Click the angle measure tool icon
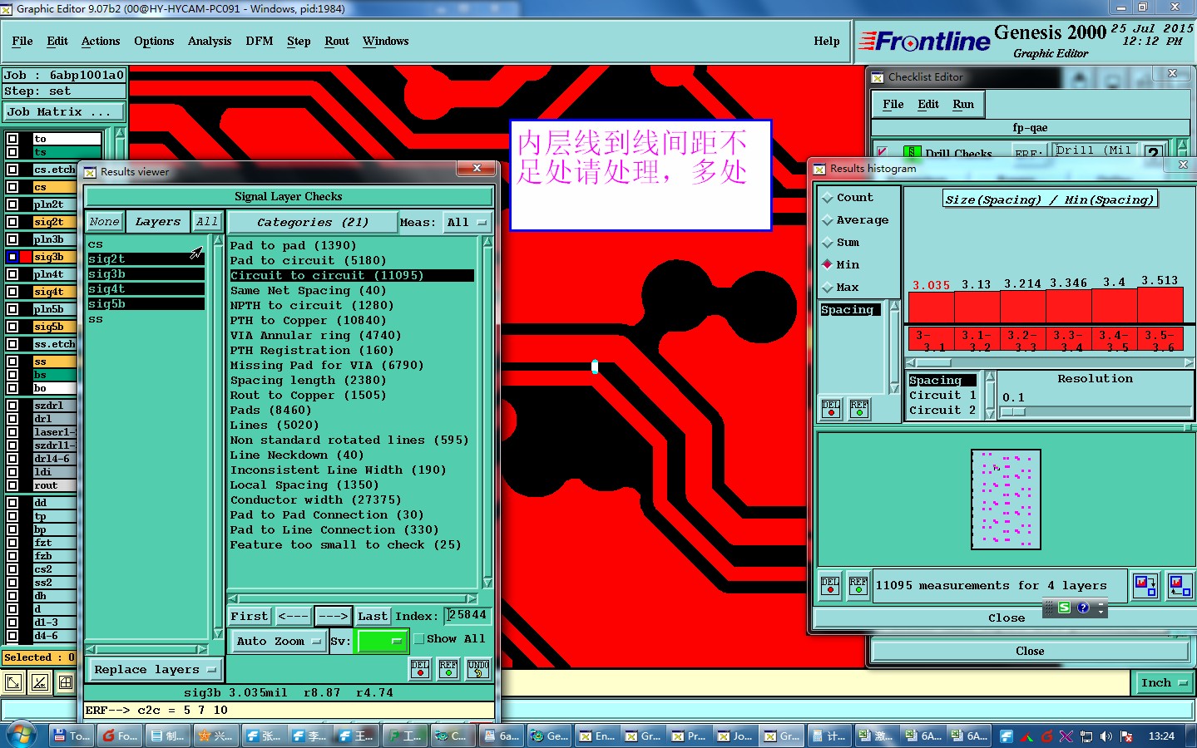This screenshot has height=748, width=1197. click(x=40, y=682)
